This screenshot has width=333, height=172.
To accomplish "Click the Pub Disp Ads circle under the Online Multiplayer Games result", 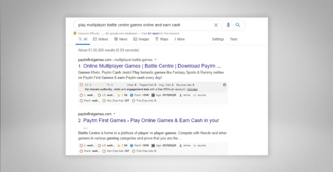I will [133, 101].
